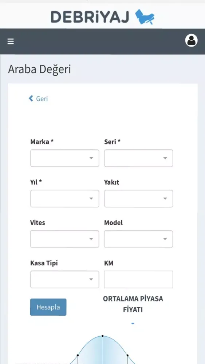Open the Model dropdown
The image size is (205, 364).
tap(139, 239)
